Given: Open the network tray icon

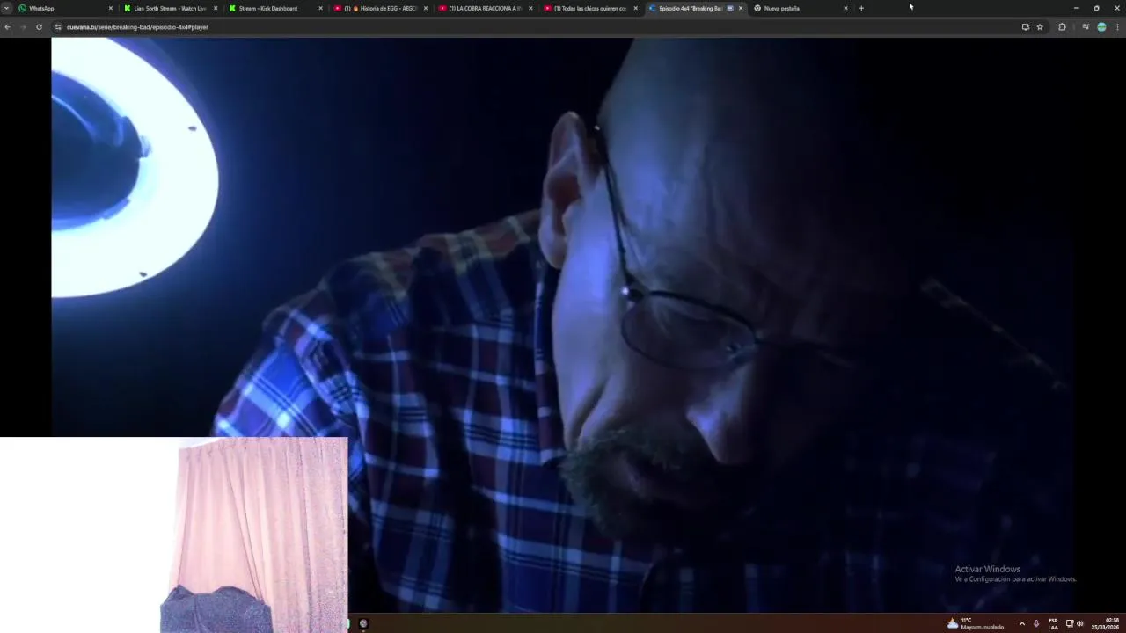Looking at the screenshot, I should pyautogui.click(x=1070, y=623).
